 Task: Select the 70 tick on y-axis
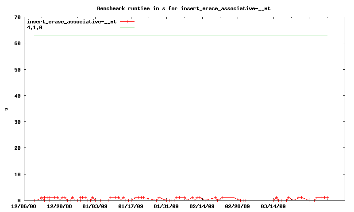(18, 17)
